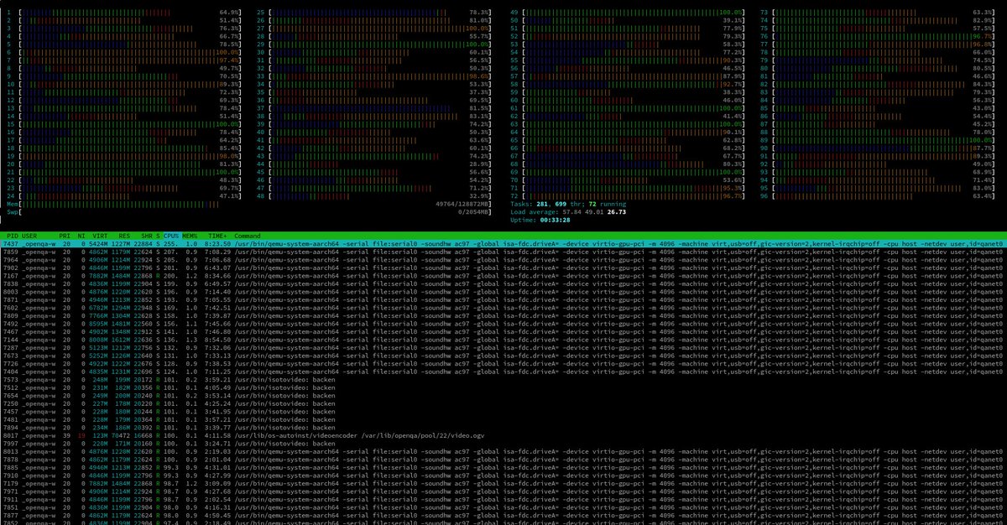Select the top qemu-system-aarch64 process PID 7437
The width and height of the screenshot is (1007, 525).
point(252,244)
